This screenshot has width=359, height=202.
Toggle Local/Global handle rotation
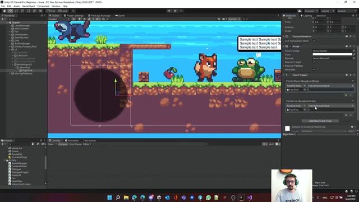coord(63,11)
